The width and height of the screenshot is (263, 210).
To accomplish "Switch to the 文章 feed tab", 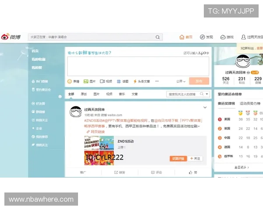I will (135, 94).
